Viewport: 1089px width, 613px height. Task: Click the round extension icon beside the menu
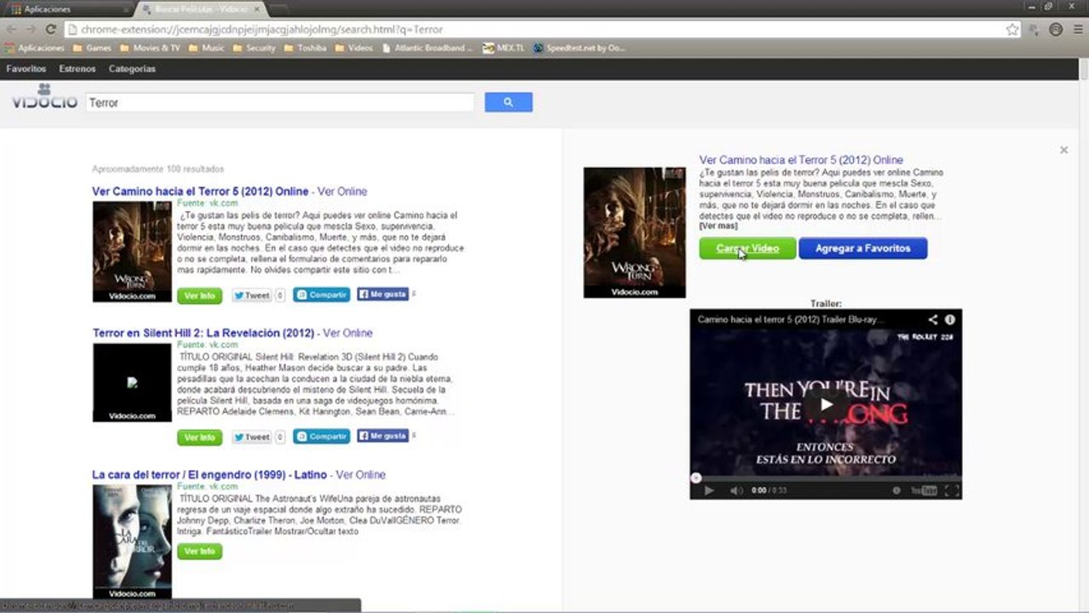[1056, 29]
